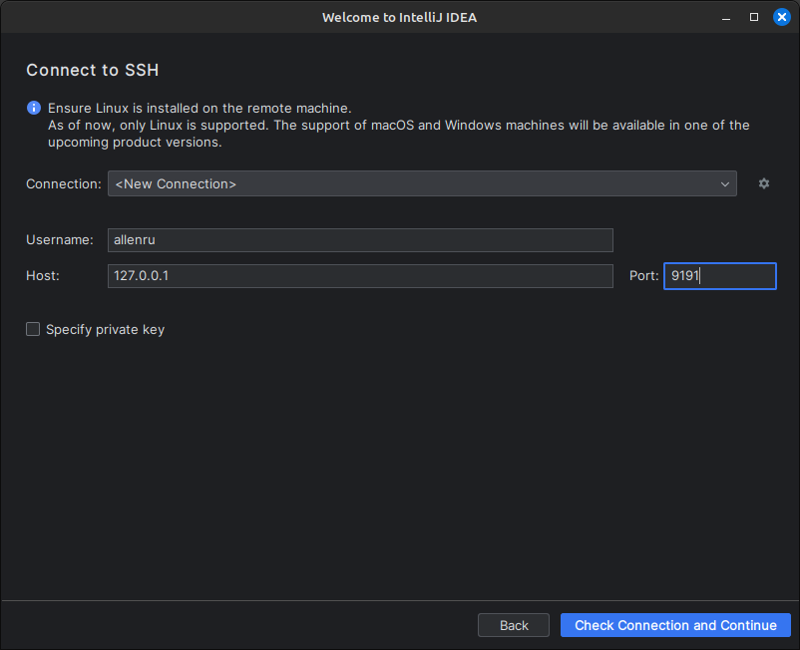This screenshot has height=650, width=800.
Task: Click the 'Welcome to IntelliJ IDEA' title bar
Action: point(399,17)
